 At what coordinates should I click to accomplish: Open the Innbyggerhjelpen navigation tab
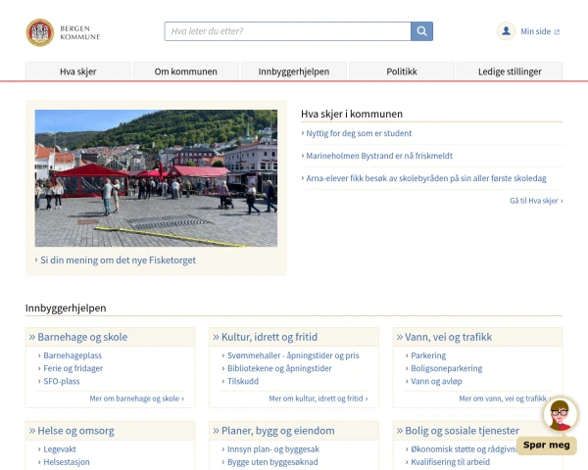[294, 71]
